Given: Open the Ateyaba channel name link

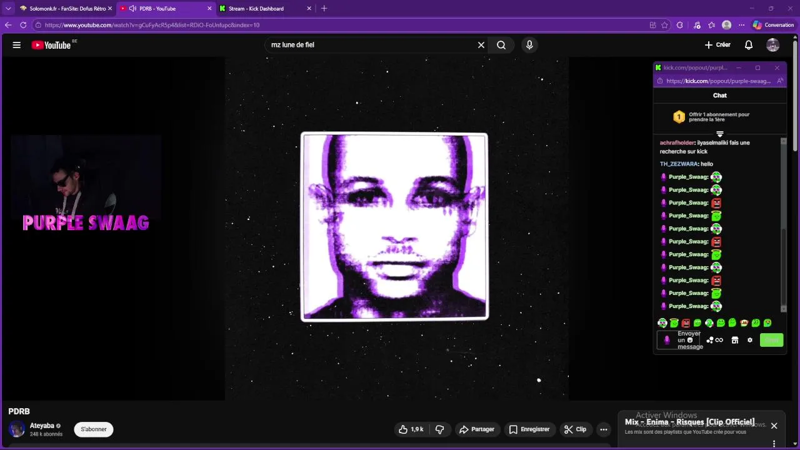Looking at the screenshot, I should (42, 426).
